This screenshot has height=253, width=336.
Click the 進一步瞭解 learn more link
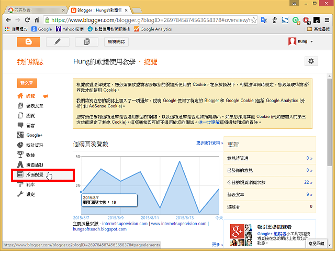tap(209, 123)
